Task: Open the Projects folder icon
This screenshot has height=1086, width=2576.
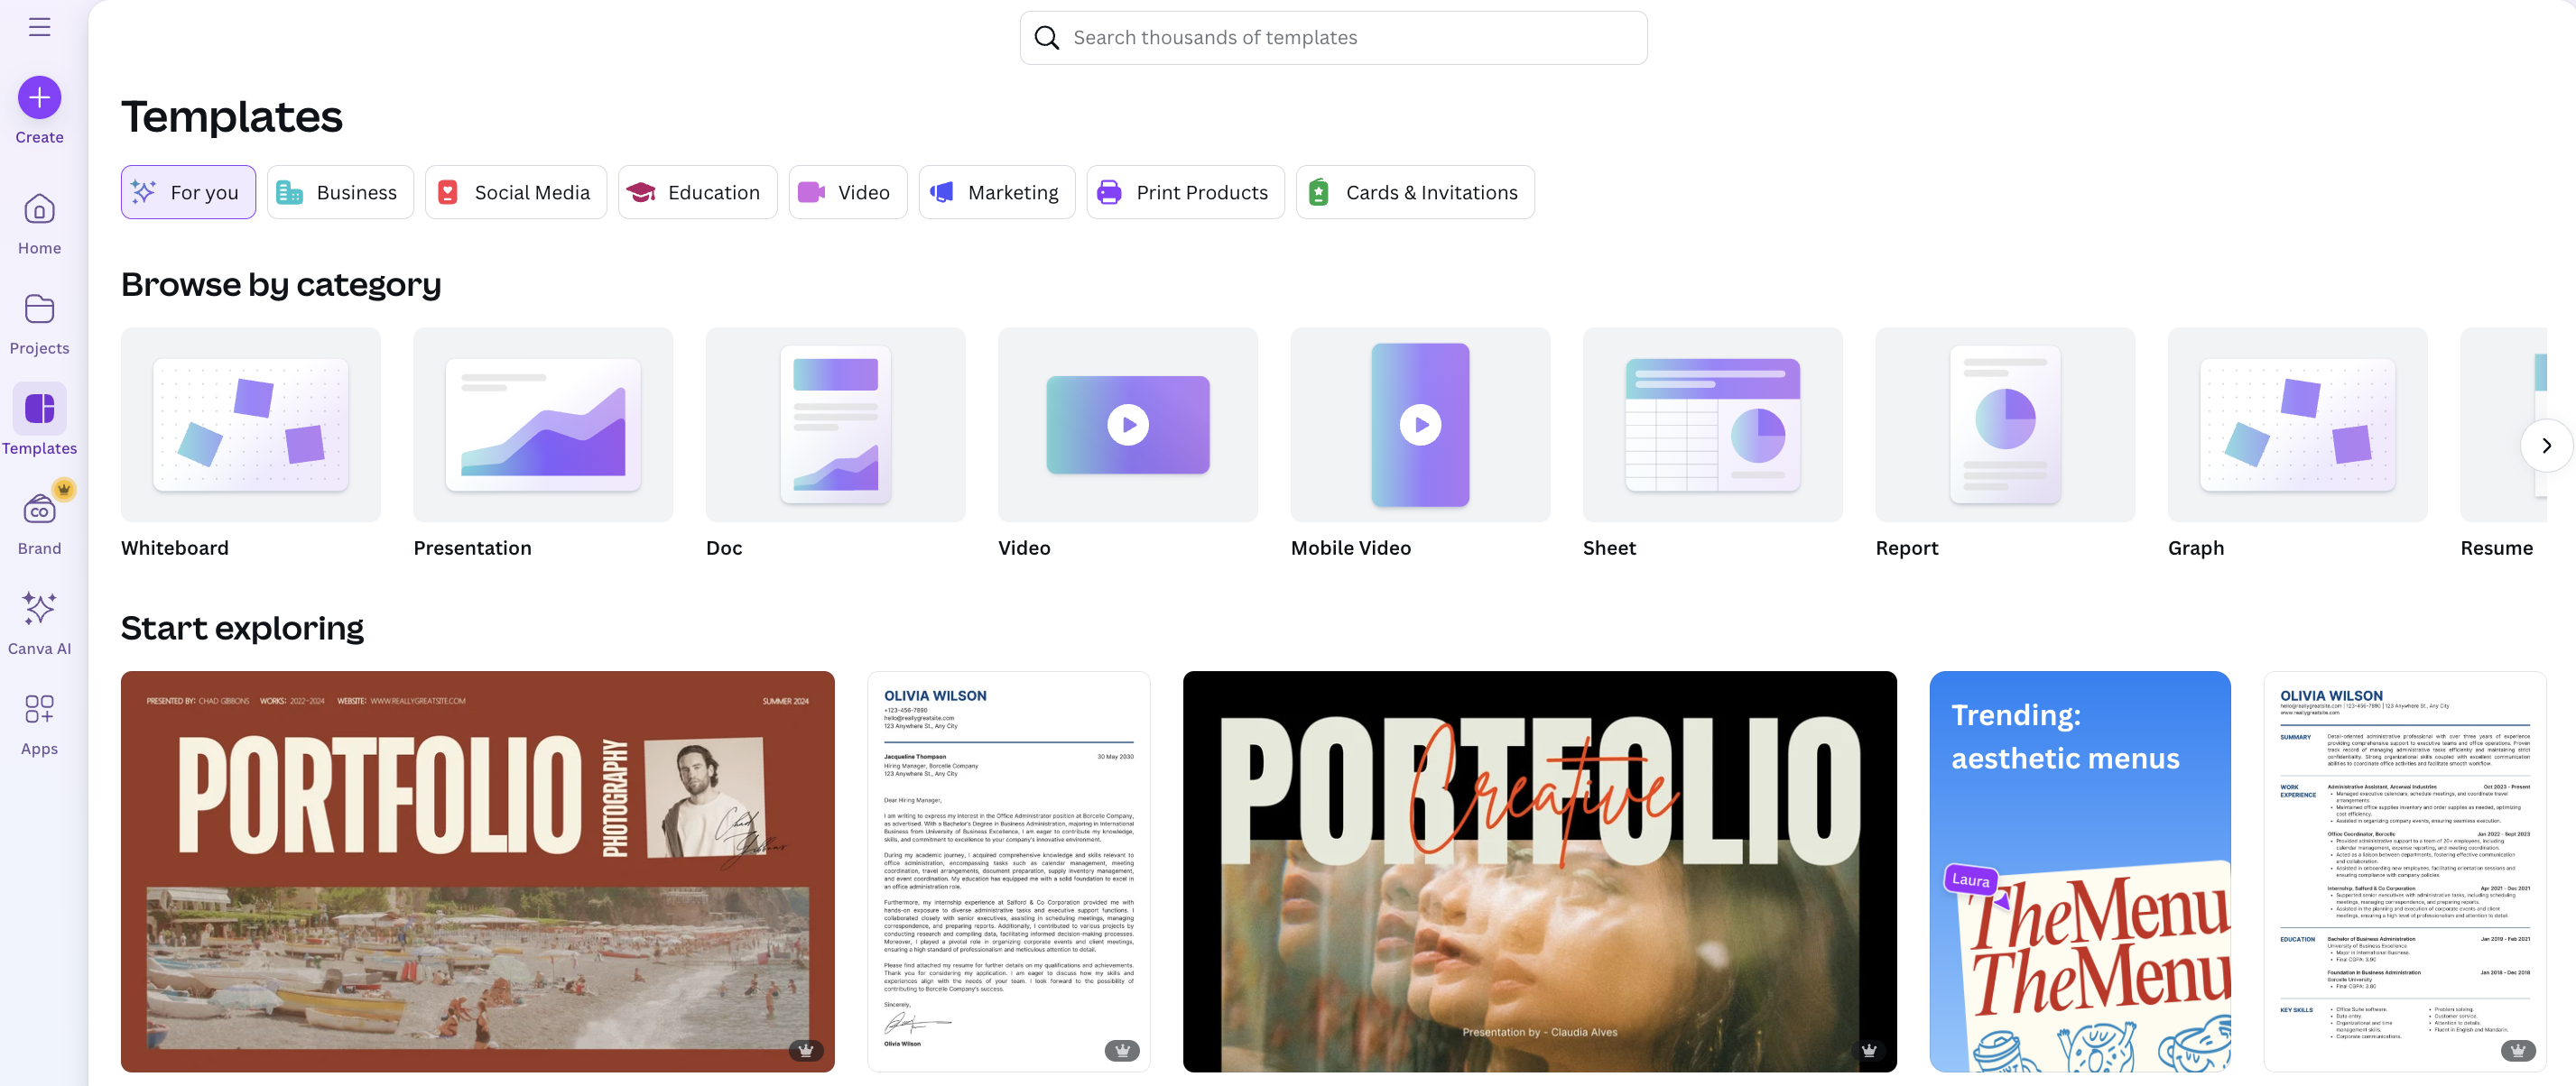Action: click(39, 308)
